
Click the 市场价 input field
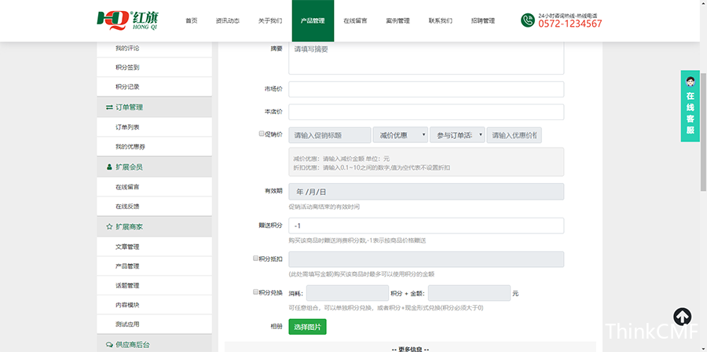426,90
